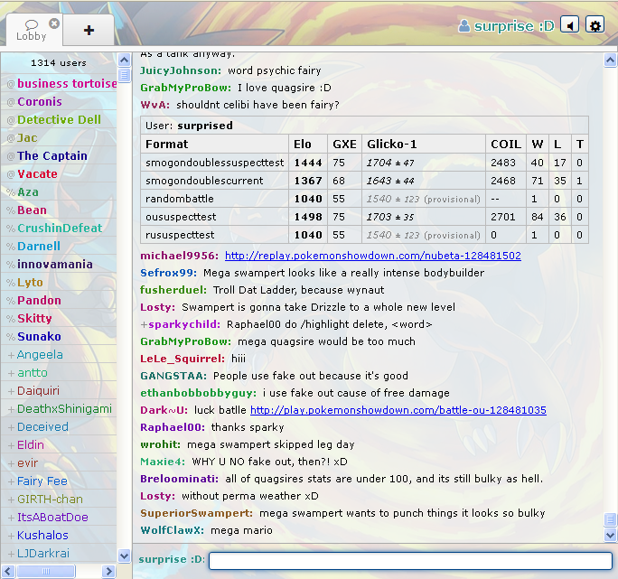Click chat username michael9956
Viewport: 618px width, 579px height.
(179, 256)
